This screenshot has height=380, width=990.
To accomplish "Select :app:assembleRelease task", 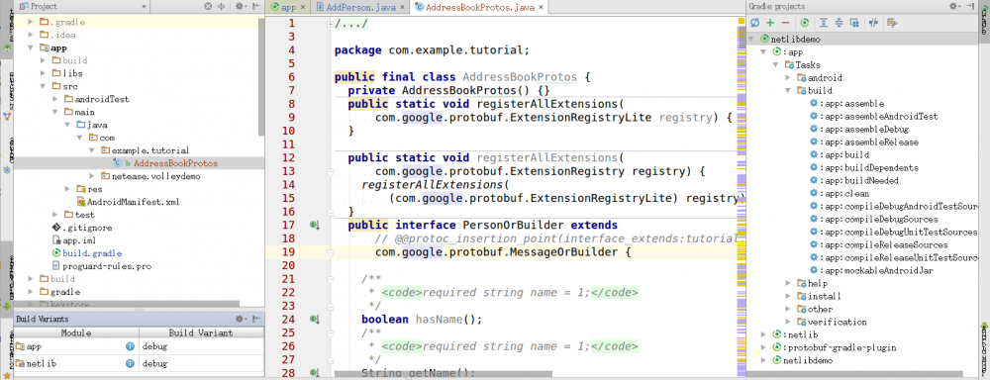I will [863, 142].
